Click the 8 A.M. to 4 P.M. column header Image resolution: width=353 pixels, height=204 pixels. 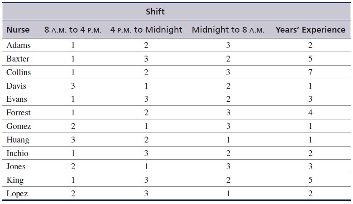point(73,30)
